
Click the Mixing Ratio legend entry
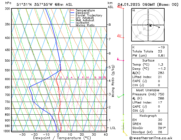pyautogui.click(x=85, y=25)
